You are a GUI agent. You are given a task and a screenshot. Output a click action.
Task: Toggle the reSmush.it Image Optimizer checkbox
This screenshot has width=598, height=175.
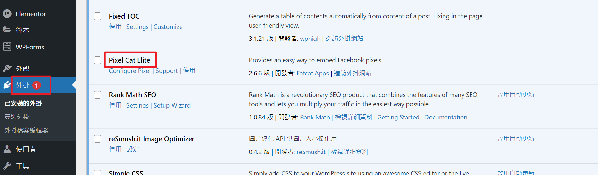[x=98, y=139]
